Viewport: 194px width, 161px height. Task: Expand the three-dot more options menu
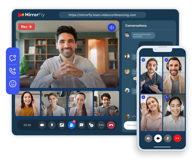(x=101, y=125)
